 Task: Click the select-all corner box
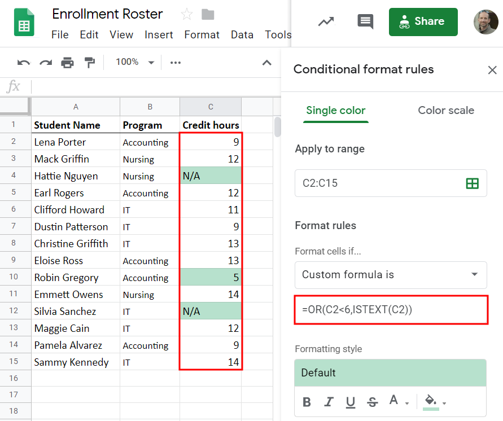point(15,107)
